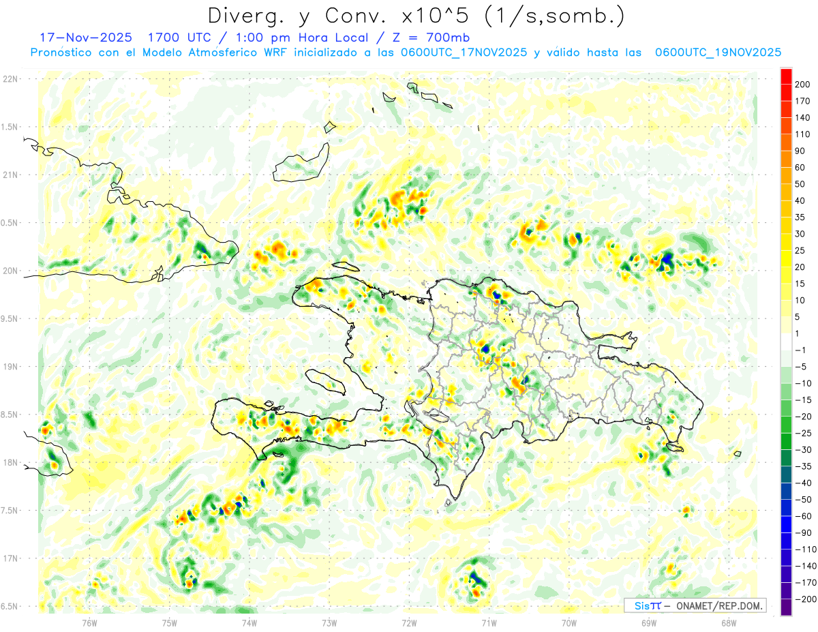Click the 6.5N latitude label
Viewport: 818px width, 632px height.
tap(9, 606)
